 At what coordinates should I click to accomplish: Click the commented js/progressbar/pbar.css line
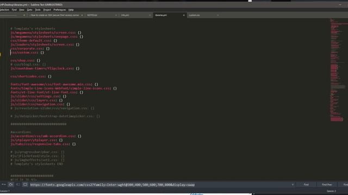point(38,152)
